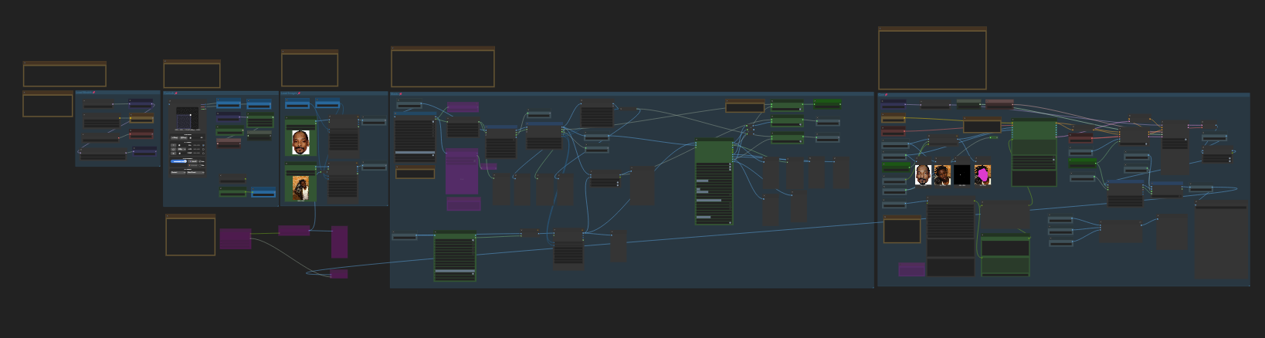This screenshot has height=338, width=1265.
Task: Select the small purple node in the right group's bottom-left corner
Action: point(911,269)
